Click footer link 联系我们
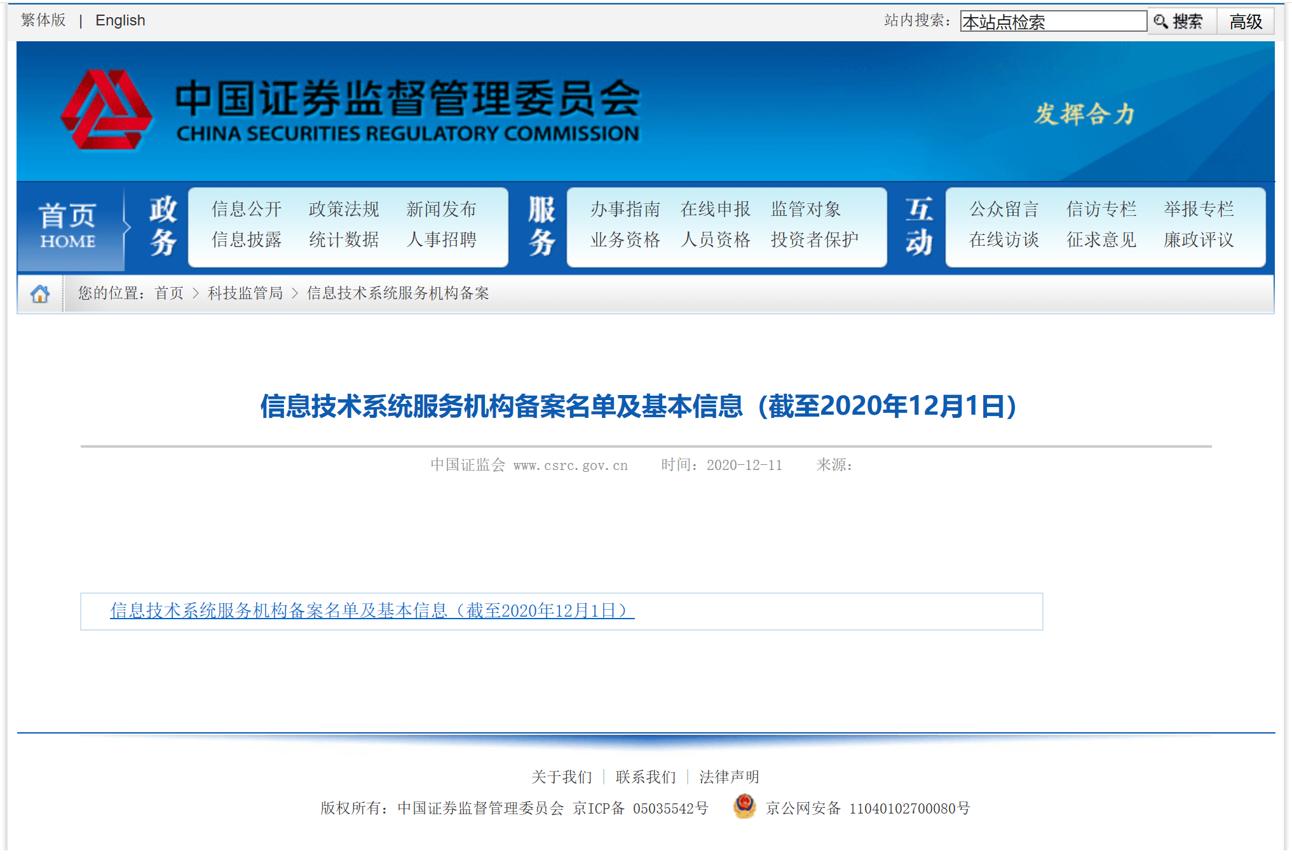 coord(646,777)
